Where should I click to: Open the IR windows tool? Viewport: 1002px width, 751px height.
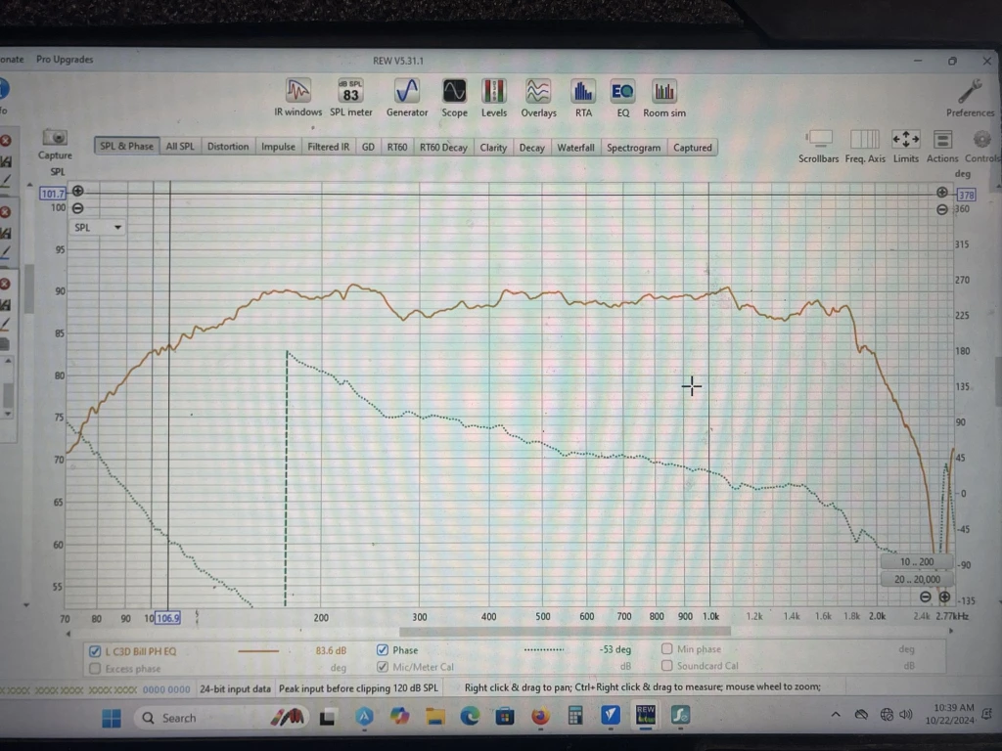297,92
